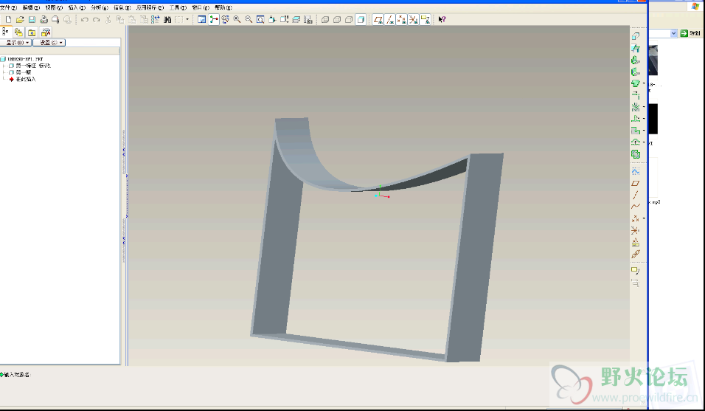Click the Redo arrow icon
The image size is (705, 411).
tap(96, 19)
